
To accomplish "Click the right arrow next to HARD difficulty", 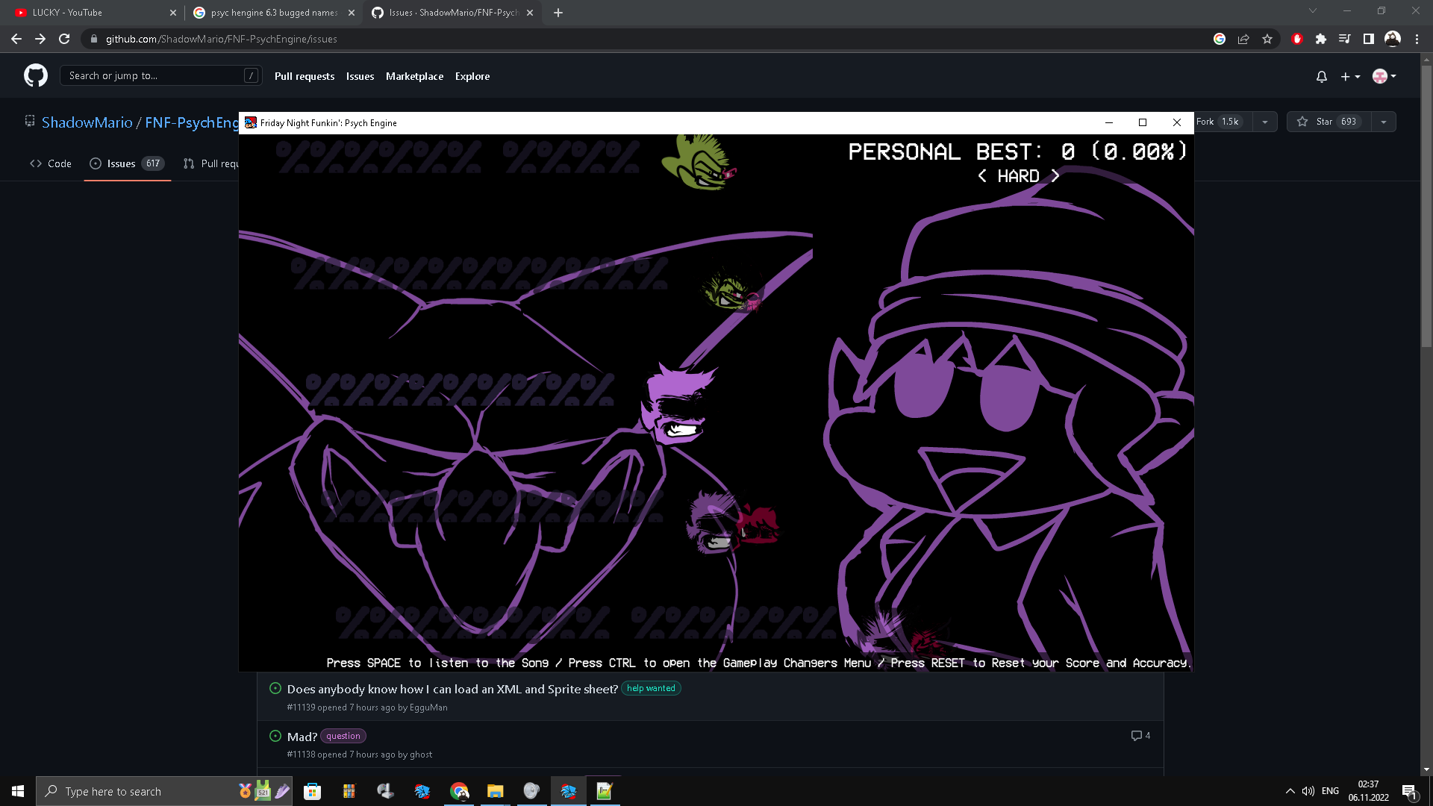I will tap(1057, 176).
